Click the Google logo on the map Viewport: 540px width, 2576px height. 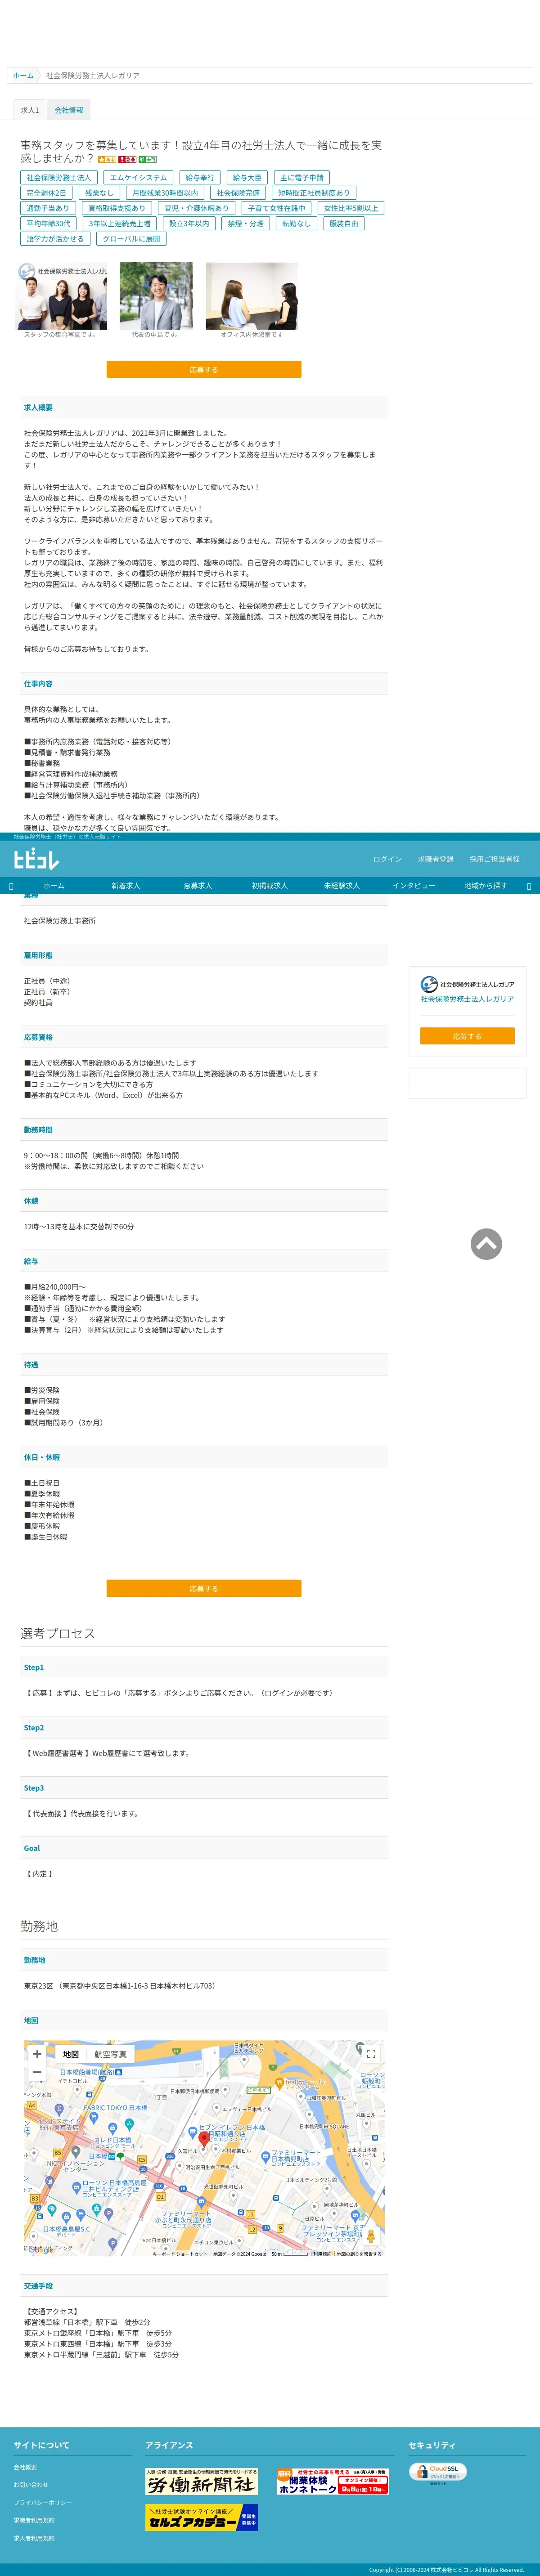pos(40,2249)
